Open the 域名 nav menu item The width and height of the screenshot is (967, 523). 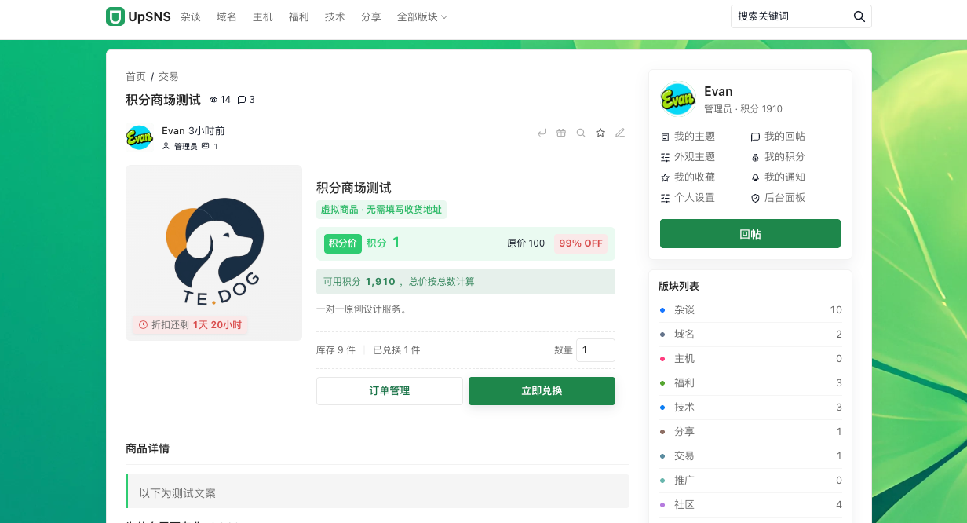point(227,16)
